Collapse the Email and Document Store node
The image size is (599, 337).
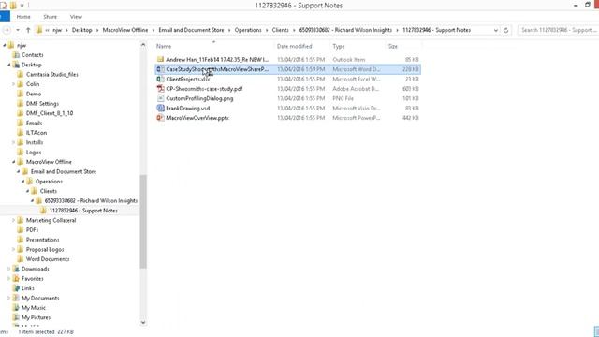click(x=18, y=171)
